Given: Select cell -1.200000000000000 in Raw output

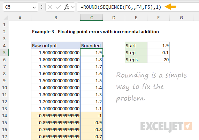Looking at the screenshot, I should (56, 101).
